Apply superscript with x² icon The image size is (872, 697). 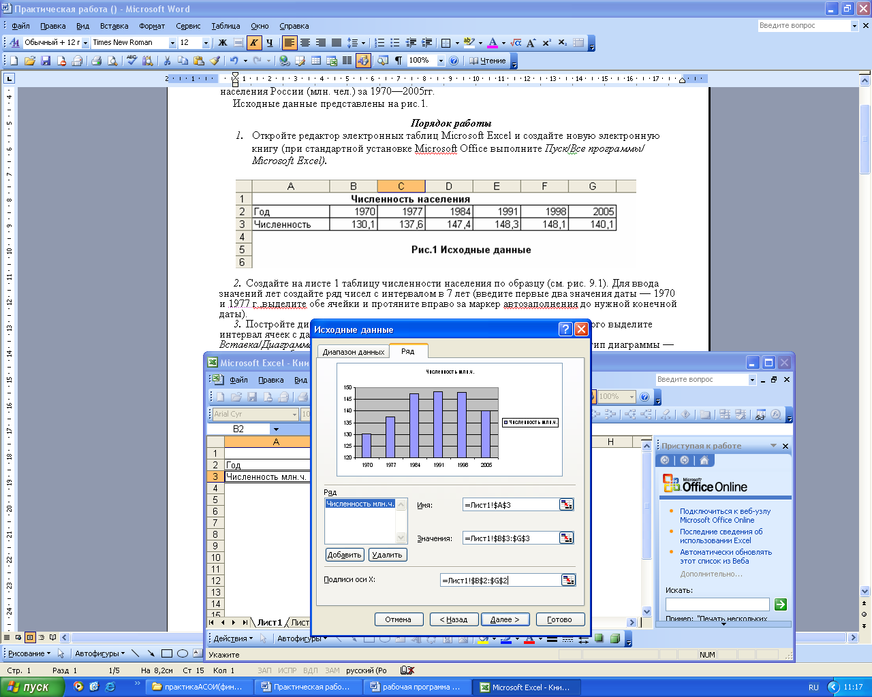547,42
